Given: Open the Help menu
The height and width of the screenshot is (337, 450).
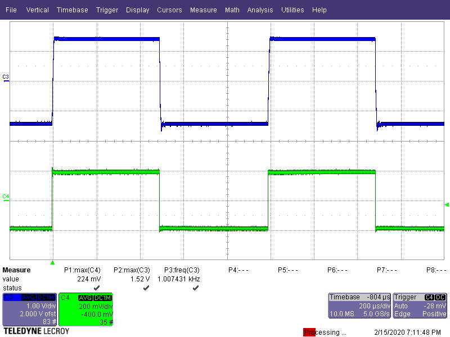Looking at the screenshot, I should tap(319, 10).
